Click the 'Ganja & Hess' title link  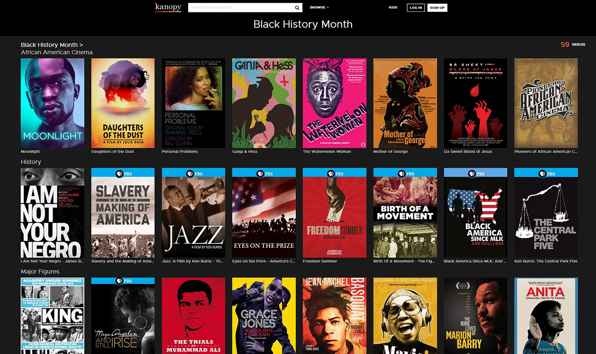click(245, 152)
